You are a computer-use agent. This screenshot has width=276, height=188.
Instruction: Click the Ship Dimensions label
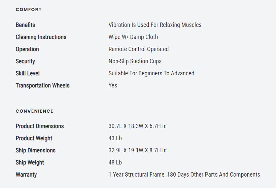[x=35, y=150]
